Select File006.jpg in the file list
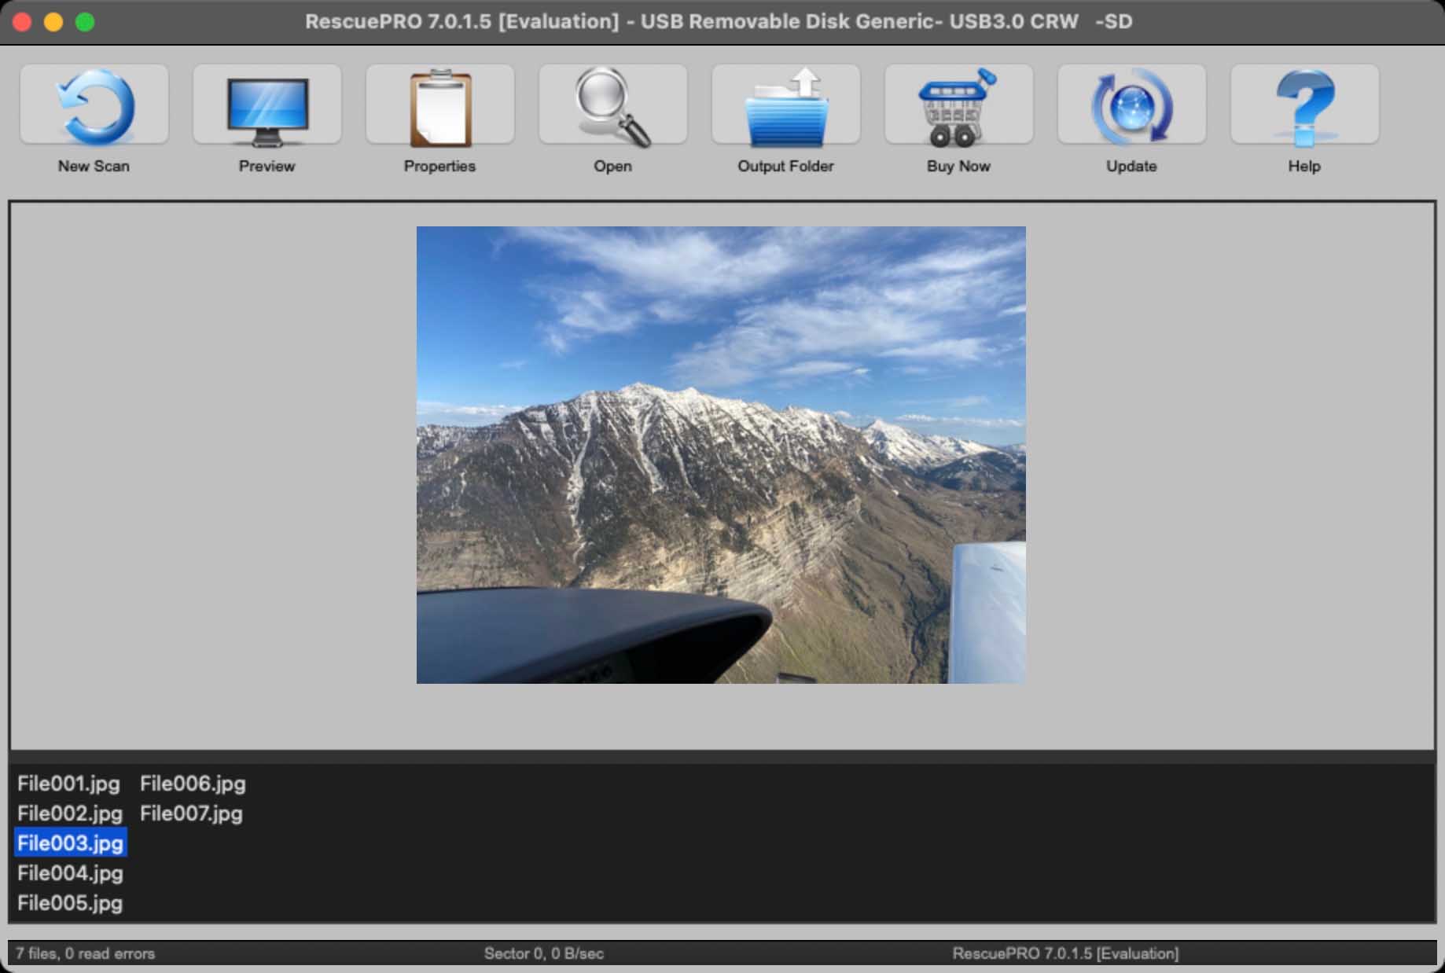Viewport: 1445px width, 973px height. 193,784
